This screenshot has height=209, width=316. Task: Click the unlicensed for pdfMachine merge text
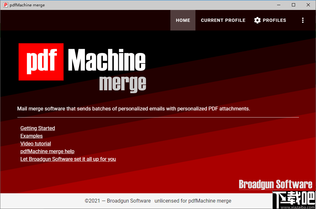(x=193, y=201)
